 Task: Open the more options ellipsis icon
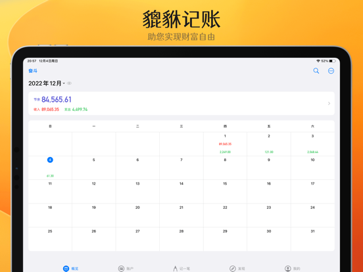[331, 71]
